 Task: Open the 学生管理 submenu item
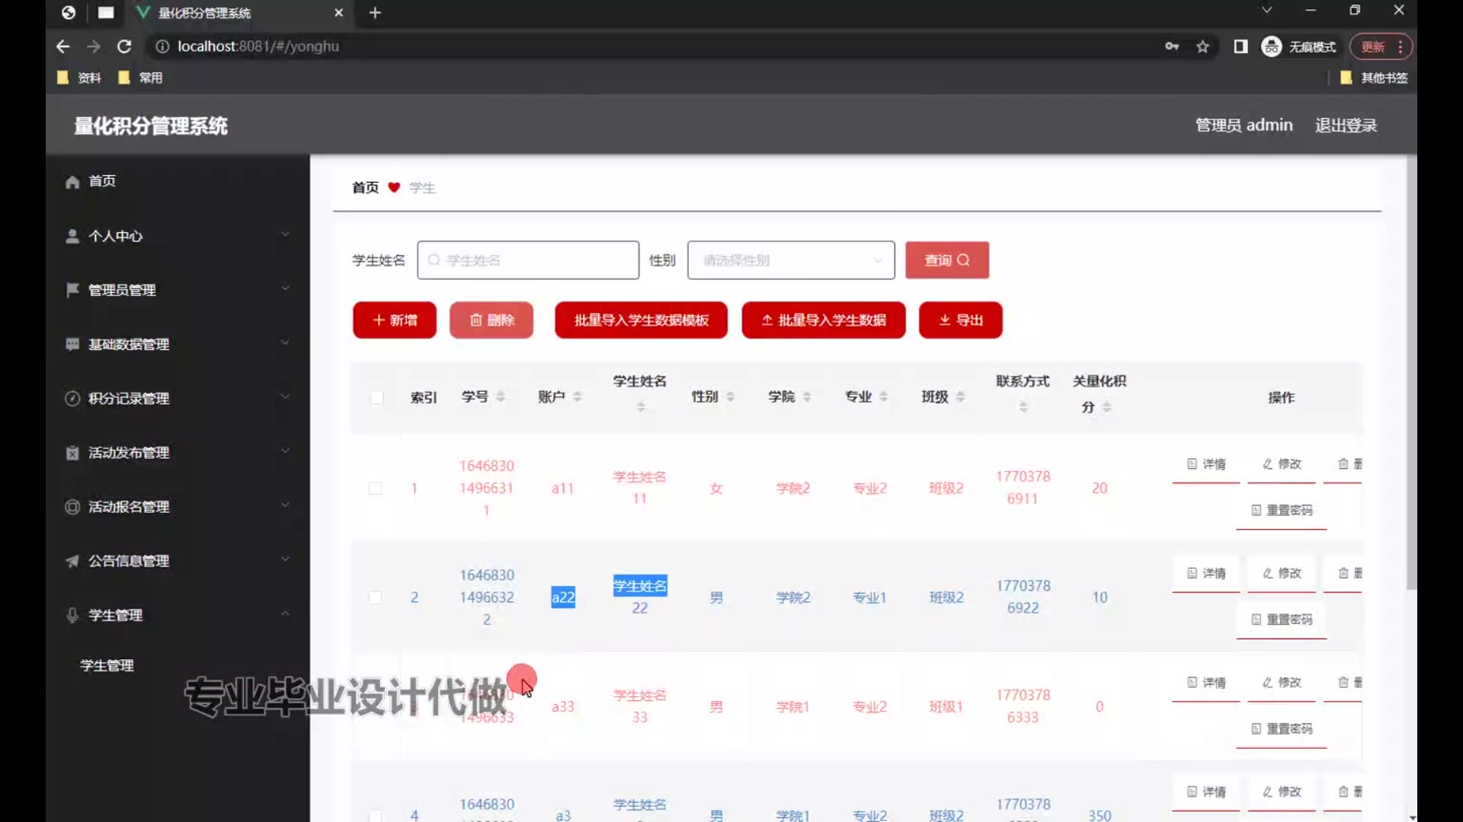coord(107,665)
